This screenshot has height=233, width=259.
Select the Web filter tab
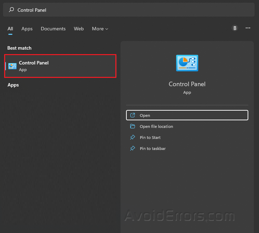click(79, 29)
